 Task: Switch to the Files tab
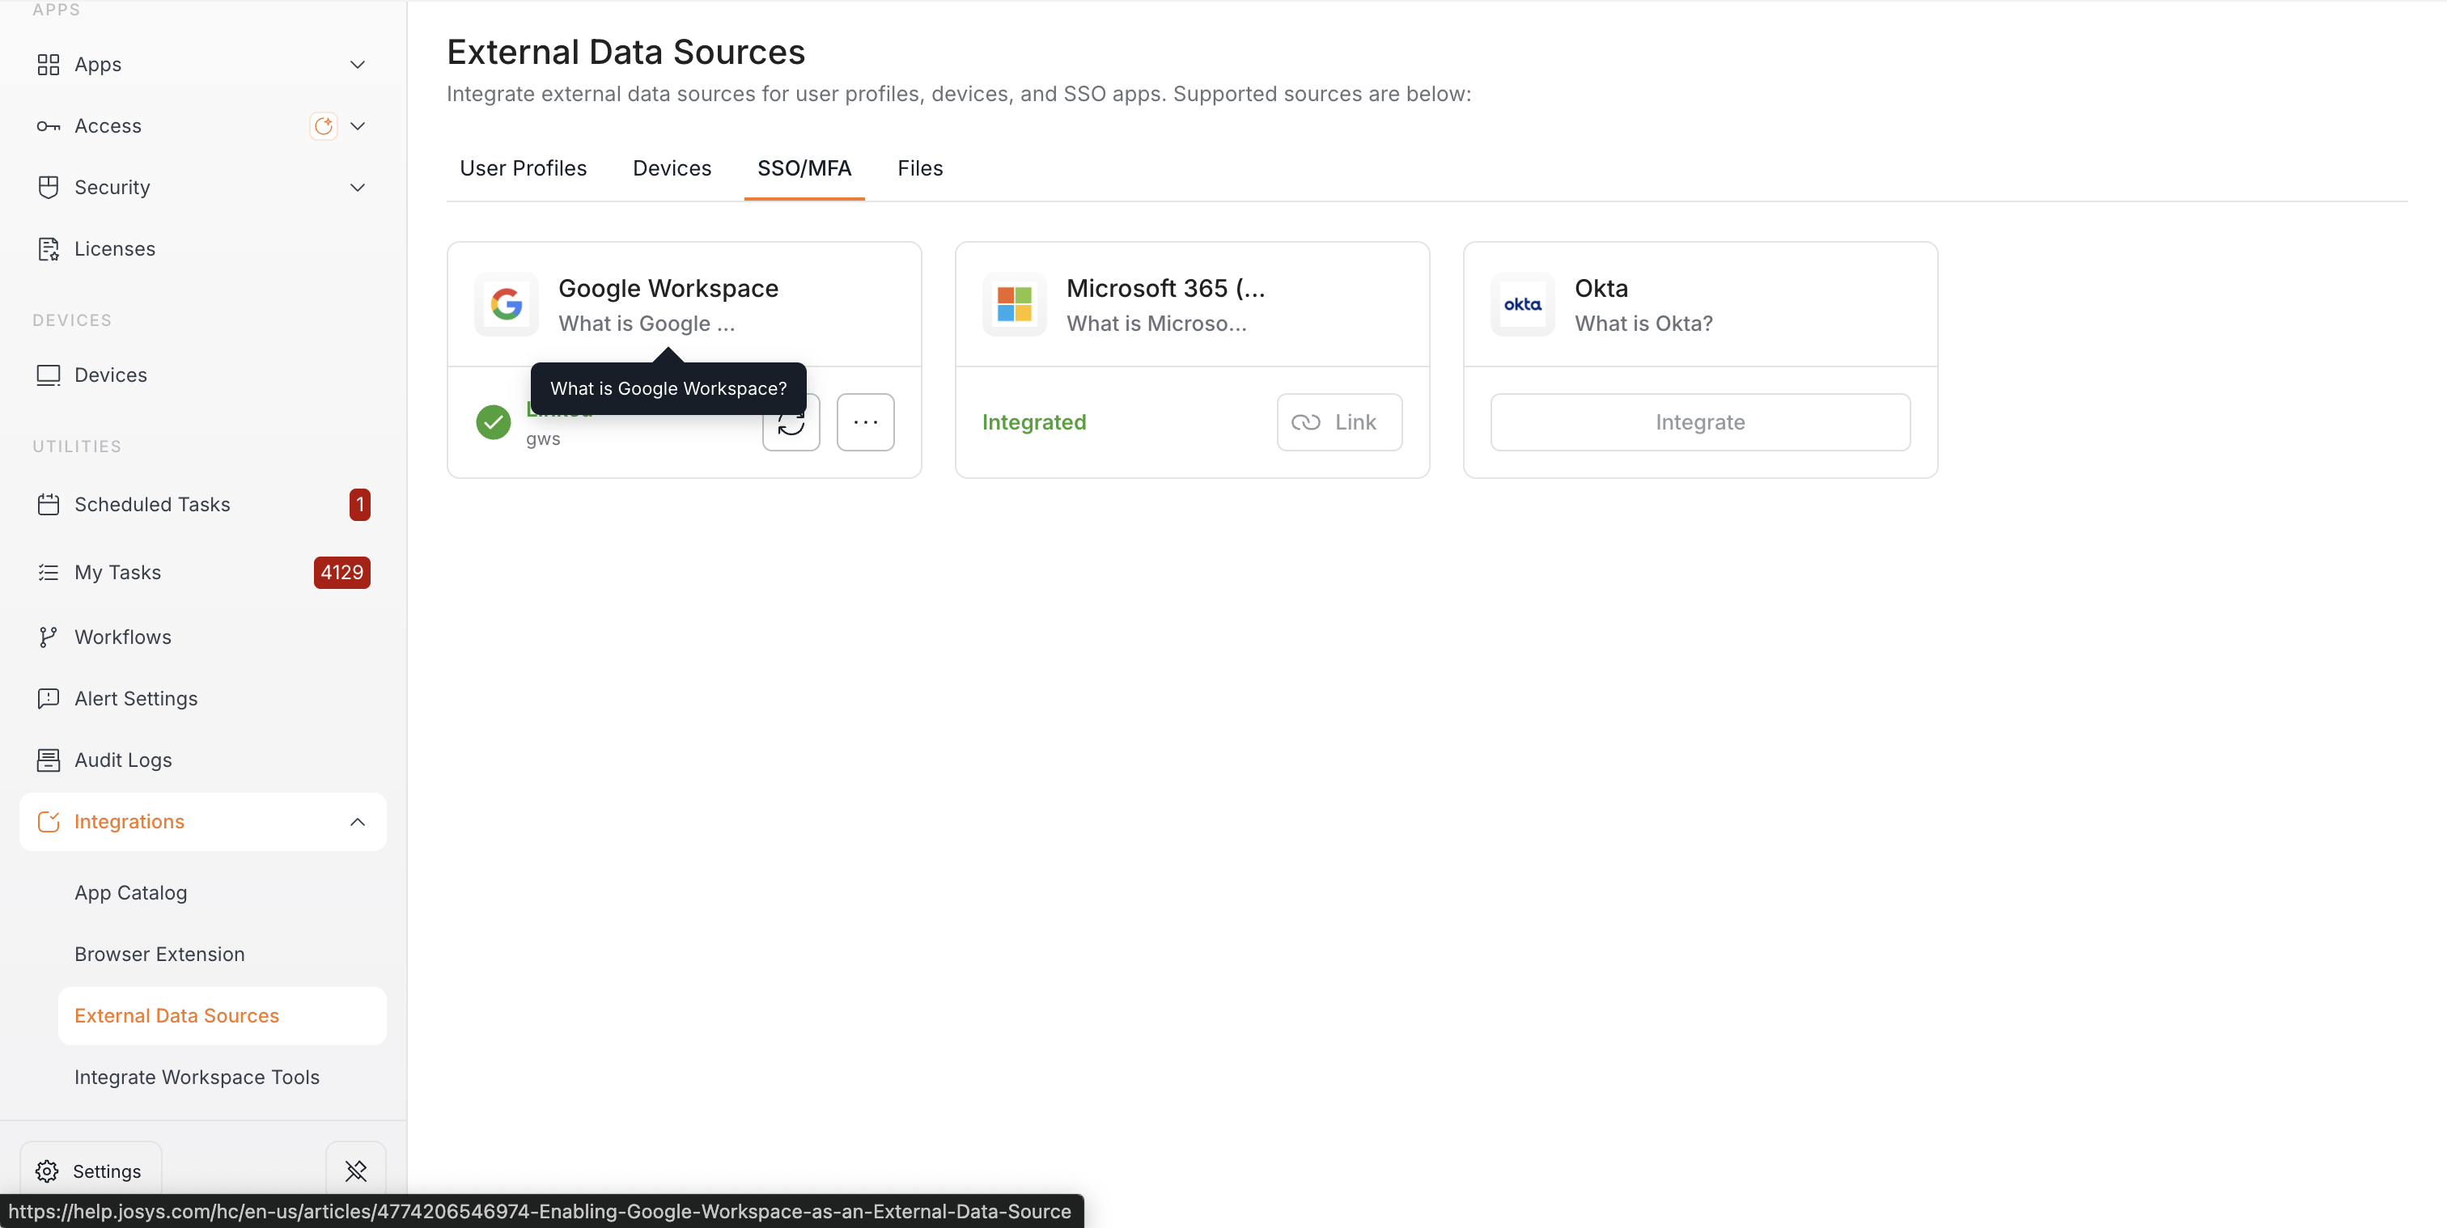921,168
